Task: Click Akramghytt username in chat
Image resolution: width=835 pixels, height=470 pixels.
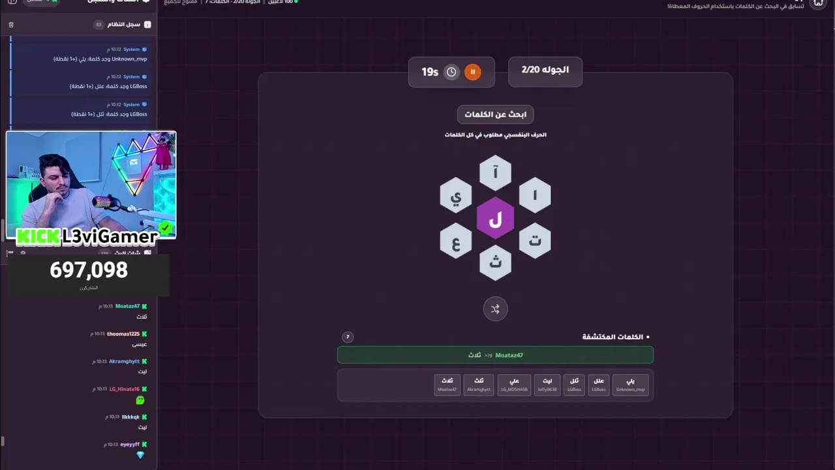Action: [x=124, y=361]
